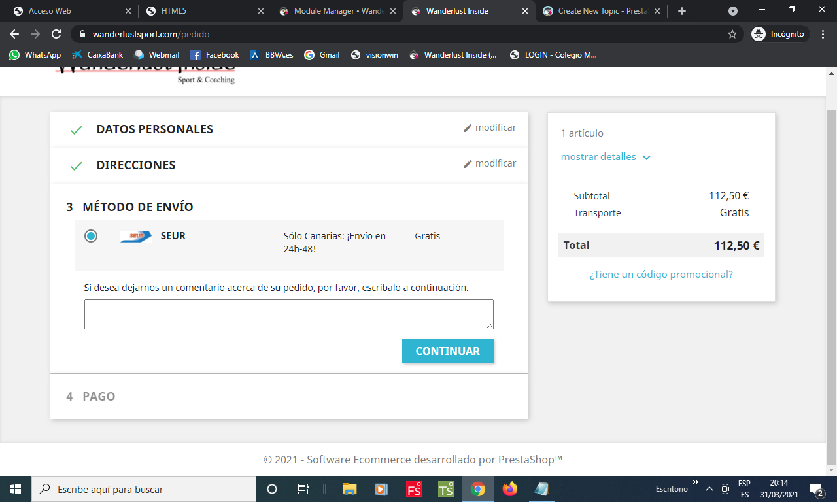837x502 pixels.
Task: Open the taskbar clock and calendar
Action: click(779, 489)
